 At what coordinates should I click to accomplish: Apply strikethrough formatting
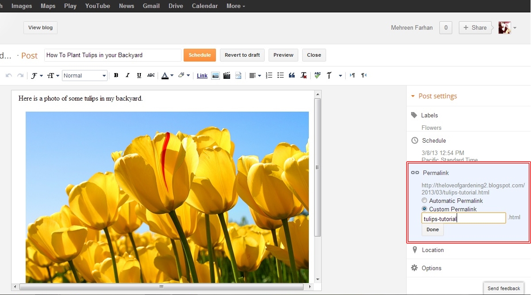point(151,75)
